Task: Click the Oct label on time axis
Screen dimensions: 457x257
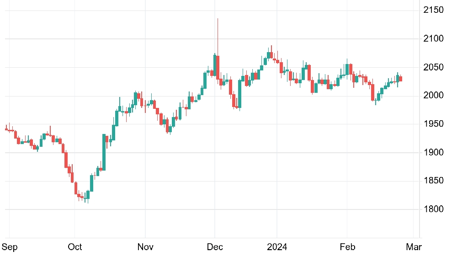Action: click(75, 247)
